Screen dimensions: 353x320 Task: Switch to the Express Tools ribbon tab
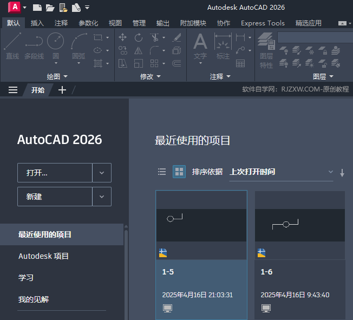pos(263,23)
